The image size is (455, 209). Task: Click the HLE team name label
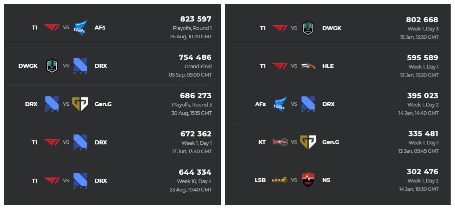(x=328, y=66)
